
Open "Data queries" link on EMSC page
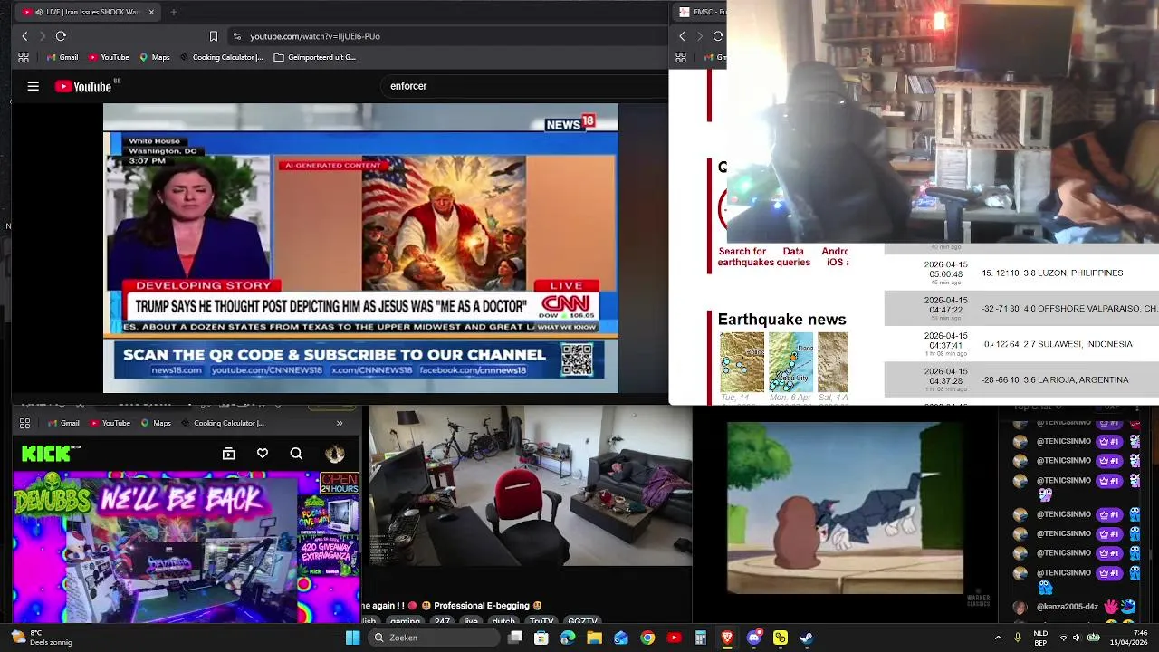click(793, 257)
